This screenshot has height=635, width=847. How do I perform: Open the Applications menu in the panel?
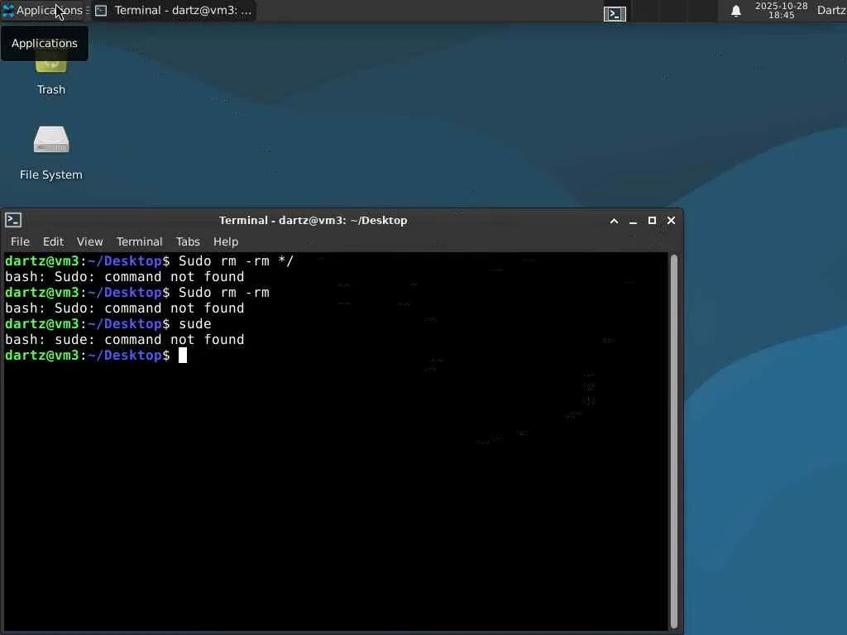[43, 10]
